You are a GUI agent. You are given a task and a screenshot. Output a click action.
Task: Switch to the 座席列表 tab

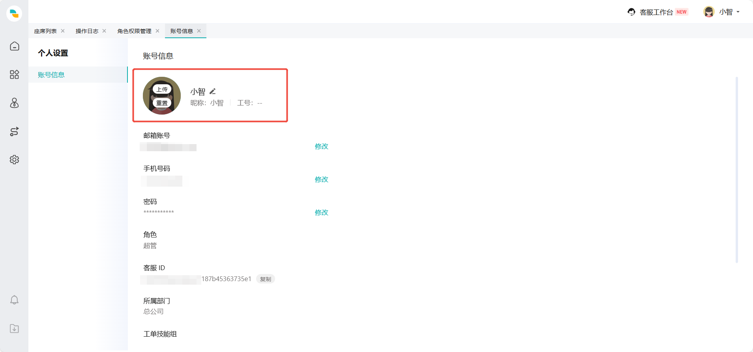[x=45, y=31]
